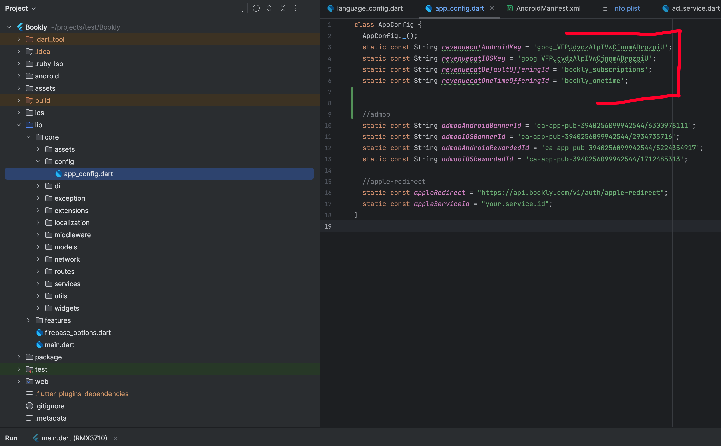Collapse the Bookly project root
This screenshot has width=721, height=446.
[9, 27]
